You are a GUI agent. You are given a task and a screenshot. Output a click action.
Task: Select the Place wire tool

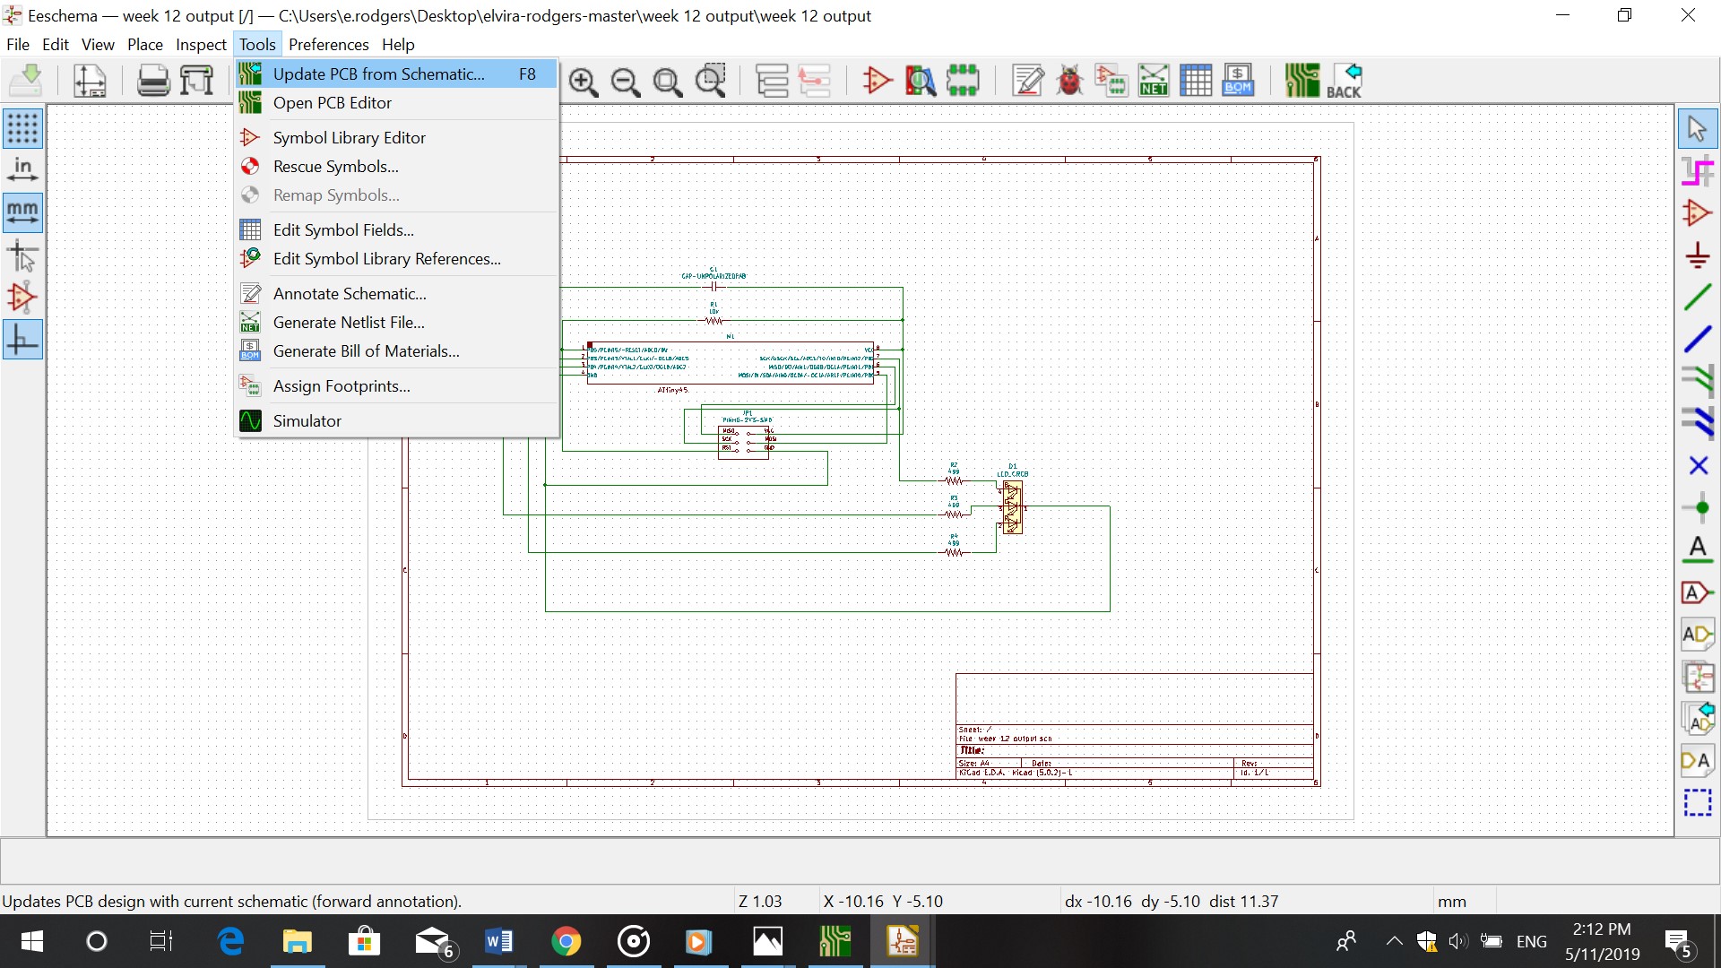tap(1697, 298)
